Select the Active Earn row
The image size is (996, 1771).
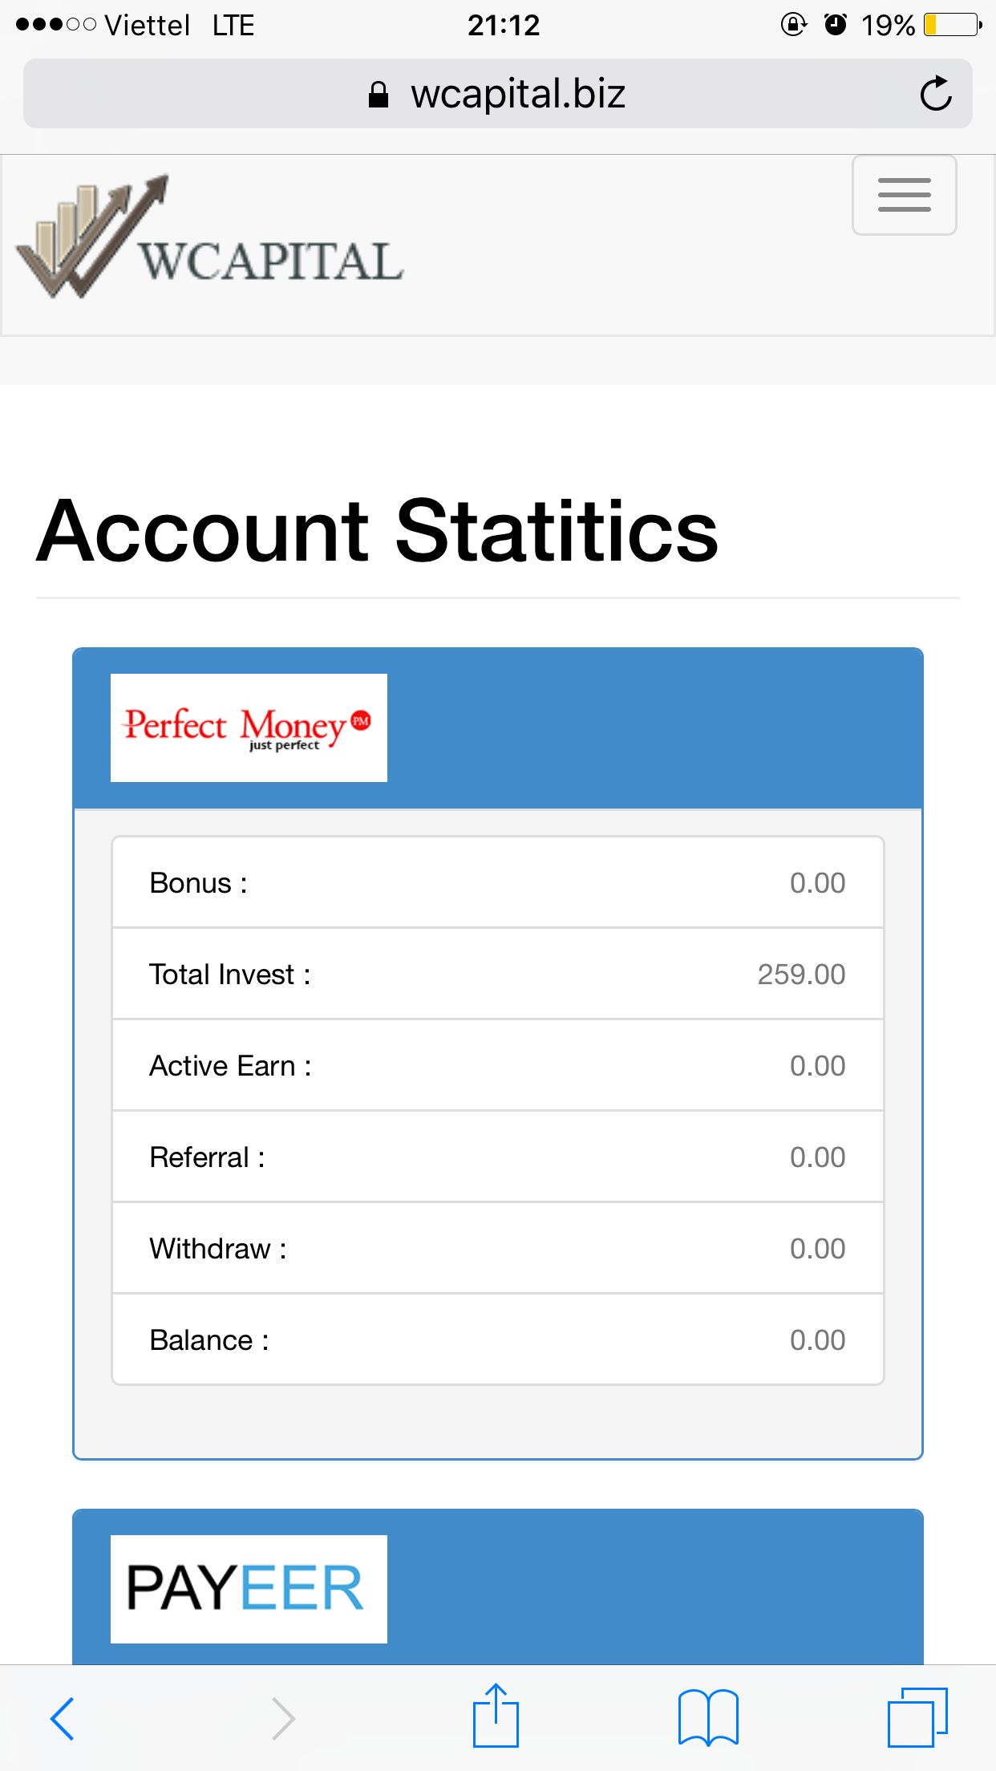click(x=497, y=1066)
